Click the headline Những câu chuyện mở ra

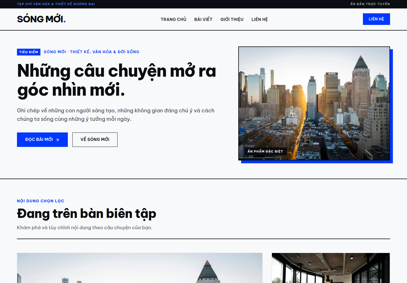click(x=116, y=71)
